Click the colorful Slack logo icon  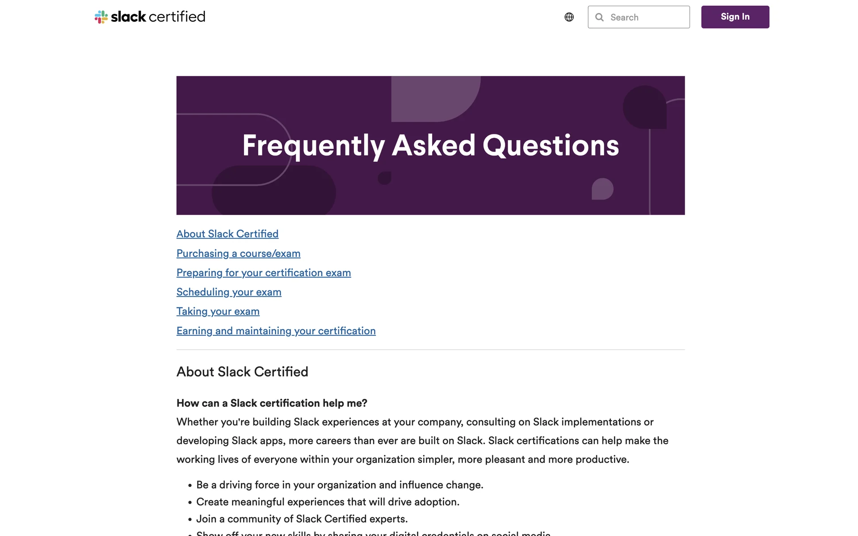tap(101, 17)
